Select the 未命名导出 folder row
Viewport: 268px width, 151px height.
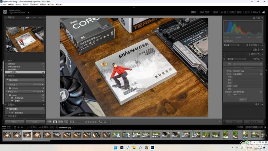click(25, 98)
